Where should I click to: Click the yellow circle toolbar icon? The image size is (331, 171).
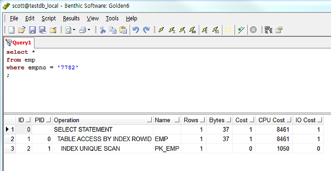[x=228, y=30]
